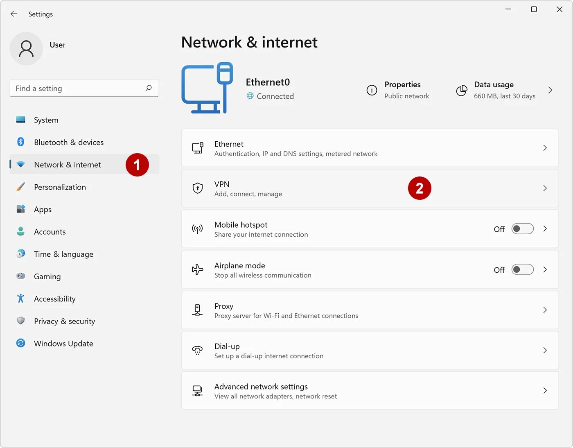Click the Airplane mode icon
Viewport: 573px width, 448px height.
click(198, 269)
